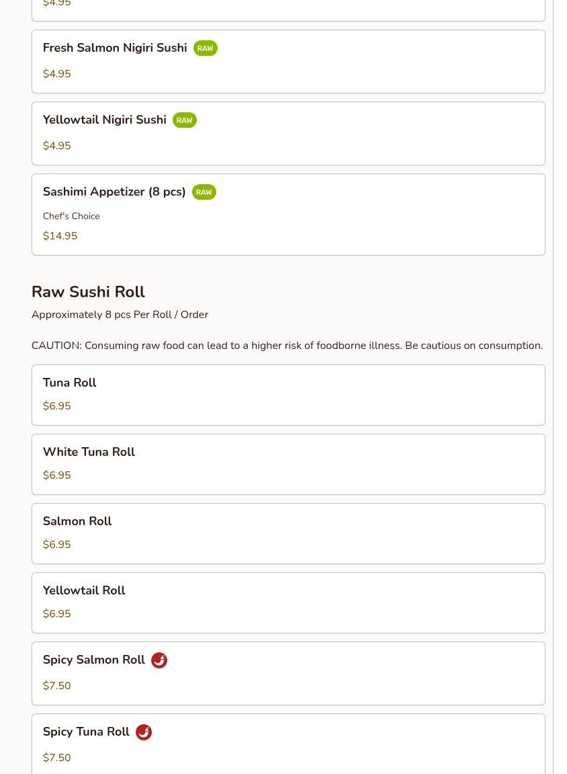
Task: Open Fresh Salmon Nigiri Sushi item
Action: click(x=115, y=48)
